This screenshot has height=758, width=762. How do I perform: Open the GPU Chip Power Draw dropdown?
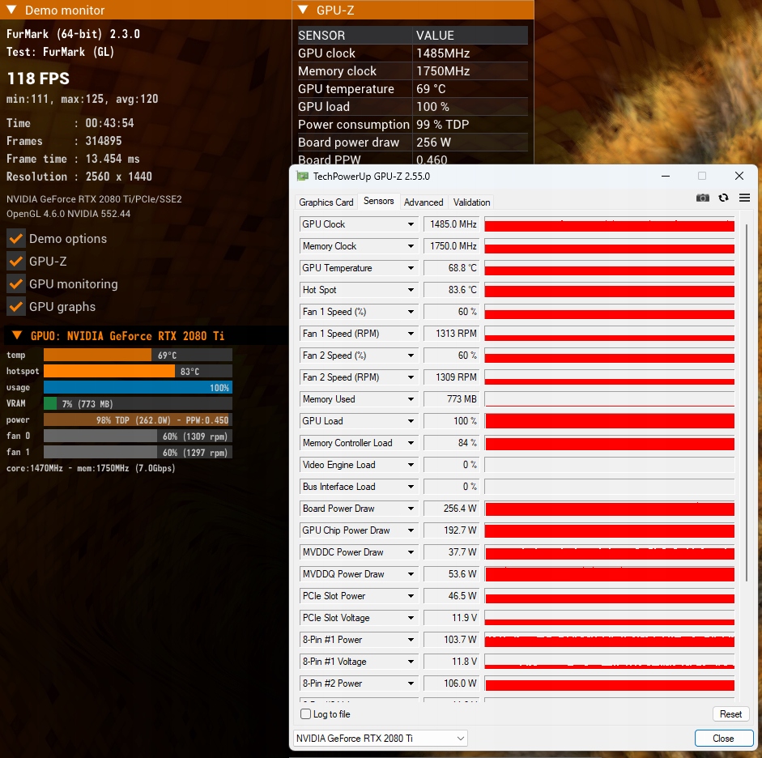pyautogui.click(x=411, y=530)
